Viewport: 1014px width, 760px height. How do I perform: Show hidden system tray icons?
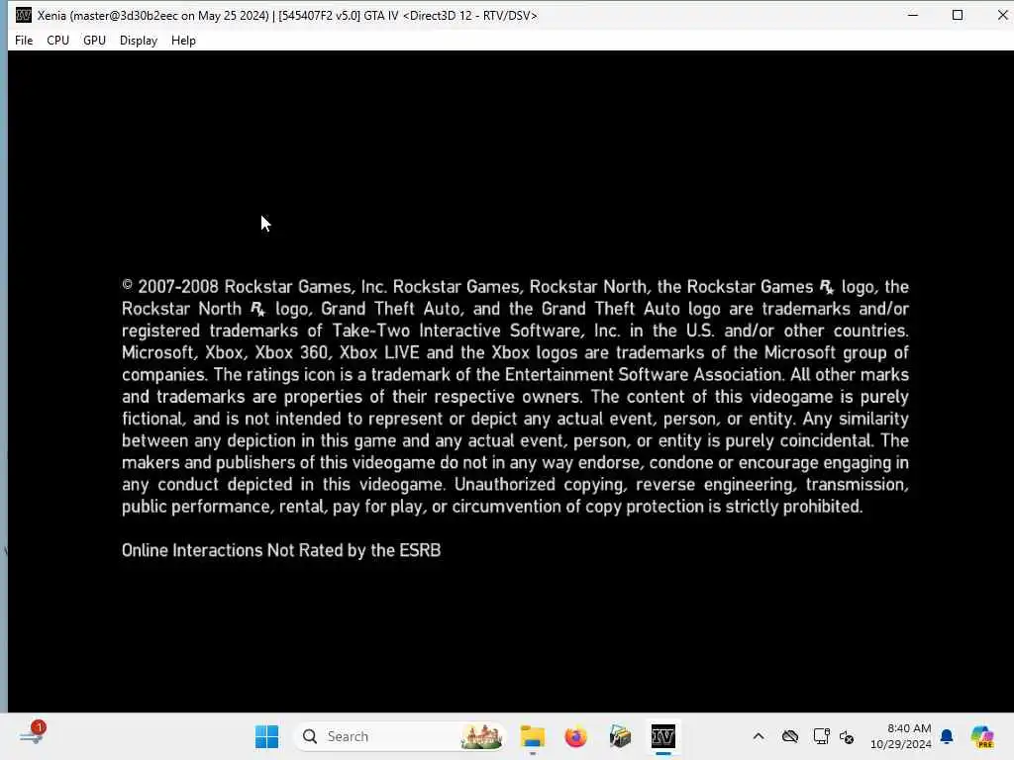(759, 736)
